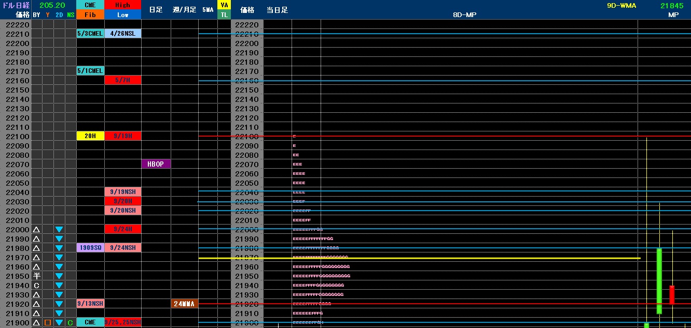Click the NS column header

(x=71, y=15)
